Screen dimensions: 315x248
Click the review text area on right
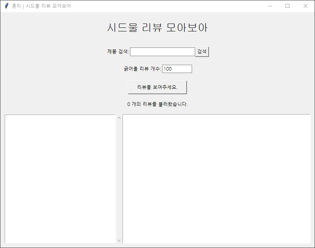(216, 179)
